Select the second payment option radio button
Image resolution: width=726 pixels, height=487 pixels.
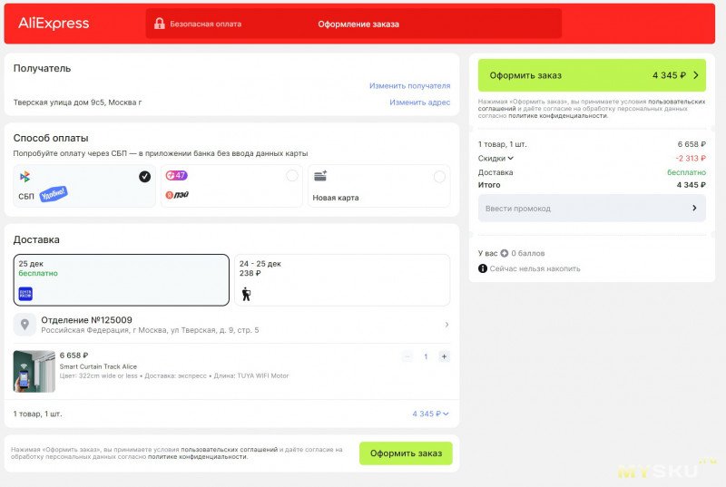[x=291, y=176]
